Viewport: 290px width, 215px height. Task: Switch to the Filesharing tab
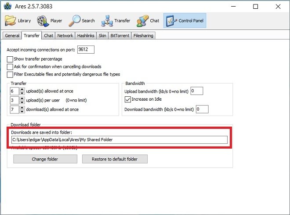pos(143,36)
